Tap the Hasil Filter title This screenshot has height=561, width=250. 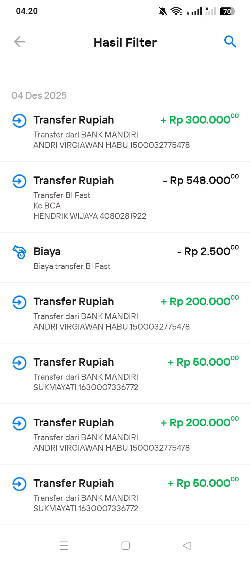coord(125,42)
